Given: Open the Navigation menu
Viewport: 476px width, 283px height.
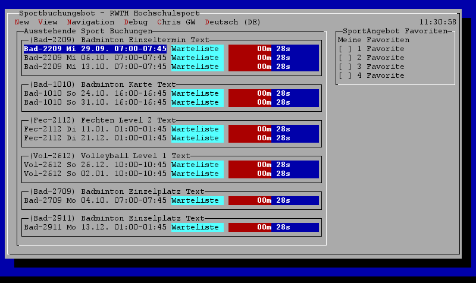Looking at the screenshot, I should click(90, 22).
